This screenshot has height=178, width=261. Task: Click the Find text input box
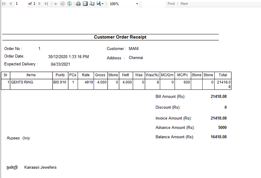click(154, 4)
